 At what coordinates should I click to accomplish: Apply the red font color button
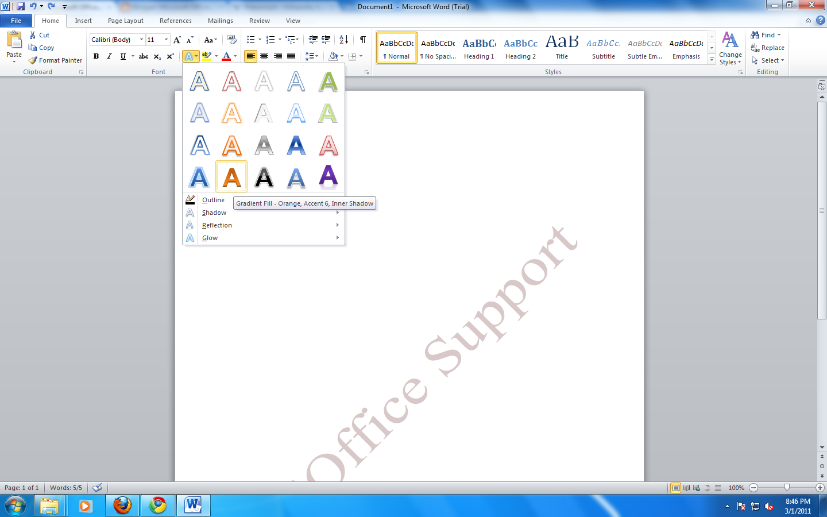[226, 56]
